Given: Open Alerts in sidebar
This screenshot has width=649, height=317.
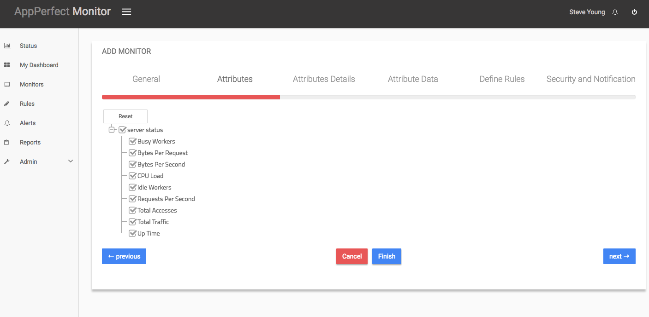Looking at the screenshot, I should click(x=28, y=123).
